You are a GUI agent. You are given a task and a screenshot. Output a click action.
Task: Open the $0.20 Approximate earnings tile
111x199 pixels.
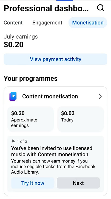coord(31,119)
